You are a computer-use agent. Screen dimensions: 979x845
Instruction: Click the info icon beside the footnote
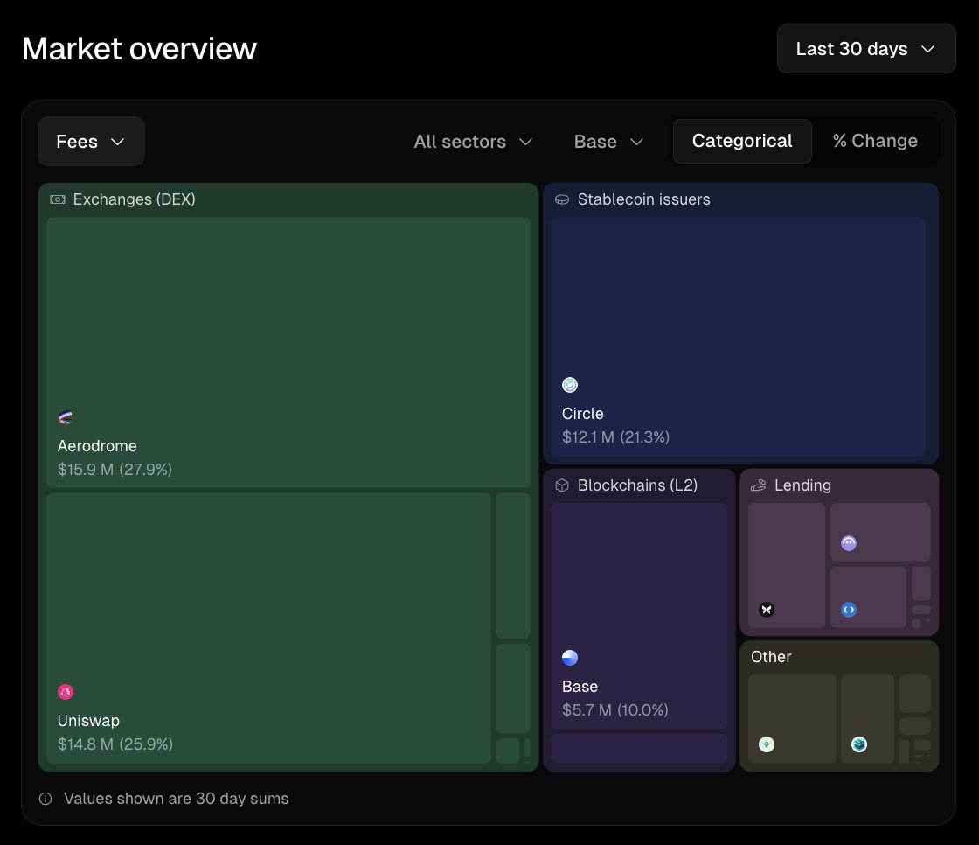45,799
